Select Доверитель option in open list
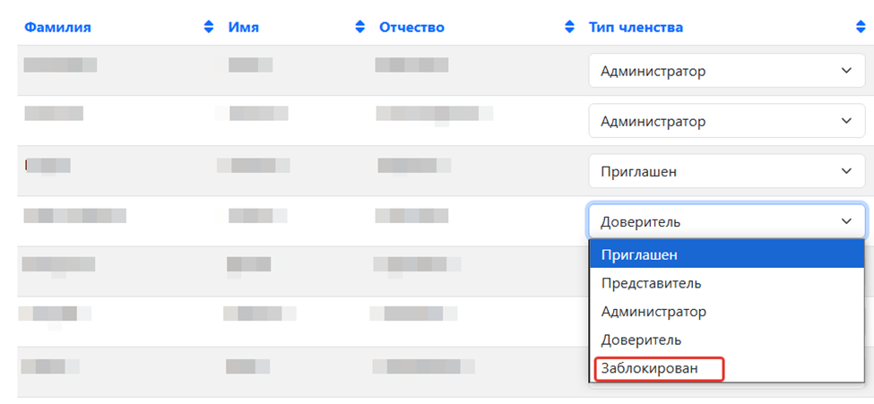This screenshot has width=874, height=404. (x=641, y=340)
